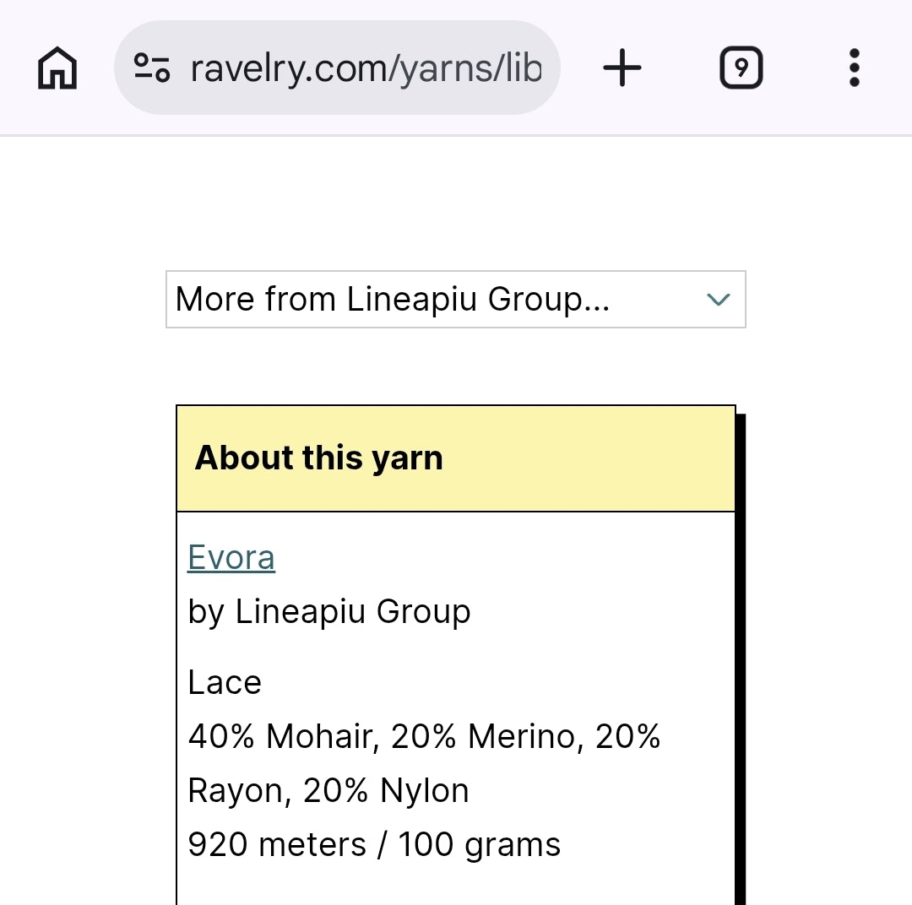Open Chrome three-dot overflow menu

point(854,68)
